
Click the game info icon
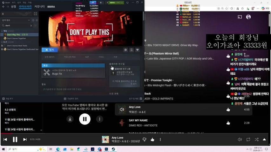pos(132,50)
